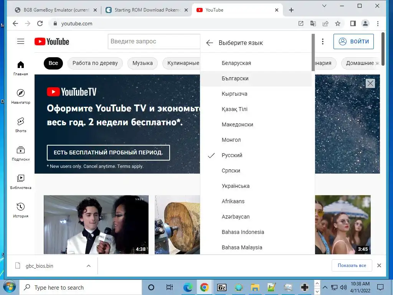The height and width of the screenshot is (295, 393).
Task: Open Библиотека in the sidebar
Action: point(21,182)
